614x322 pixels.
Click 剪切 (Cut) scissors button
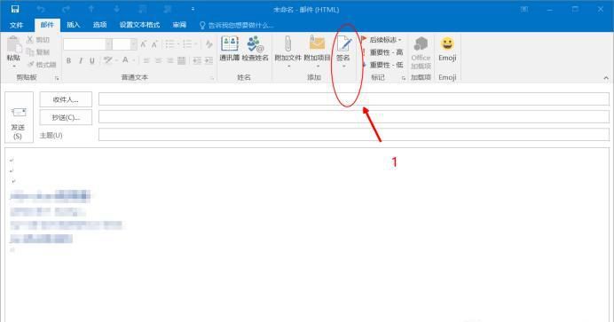click(38, 40)
